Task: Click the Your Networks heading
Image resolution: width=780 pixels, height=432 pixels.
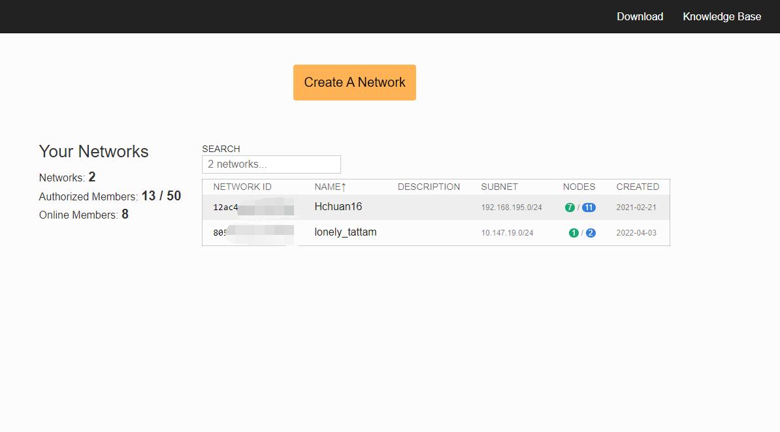Action: (93, 151)
